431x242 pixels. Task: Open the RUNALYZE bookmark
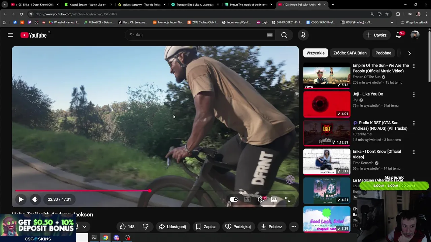tap(99, 23)
